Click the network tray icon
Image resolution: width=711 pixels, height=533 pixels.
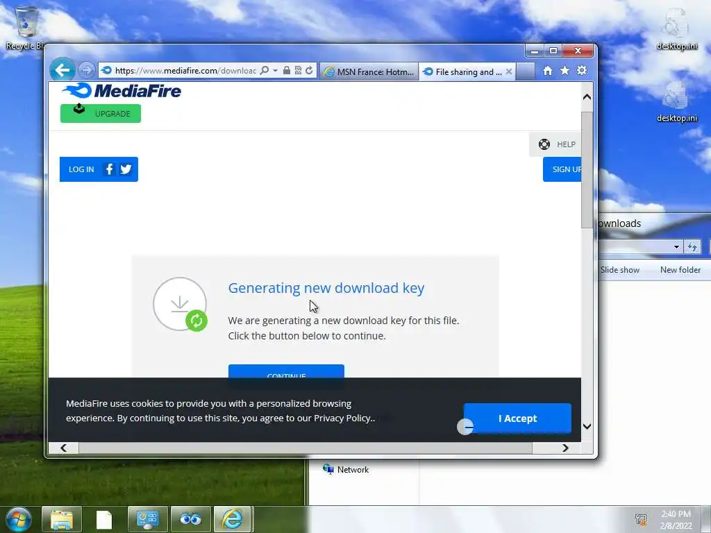tap(641, 520)
